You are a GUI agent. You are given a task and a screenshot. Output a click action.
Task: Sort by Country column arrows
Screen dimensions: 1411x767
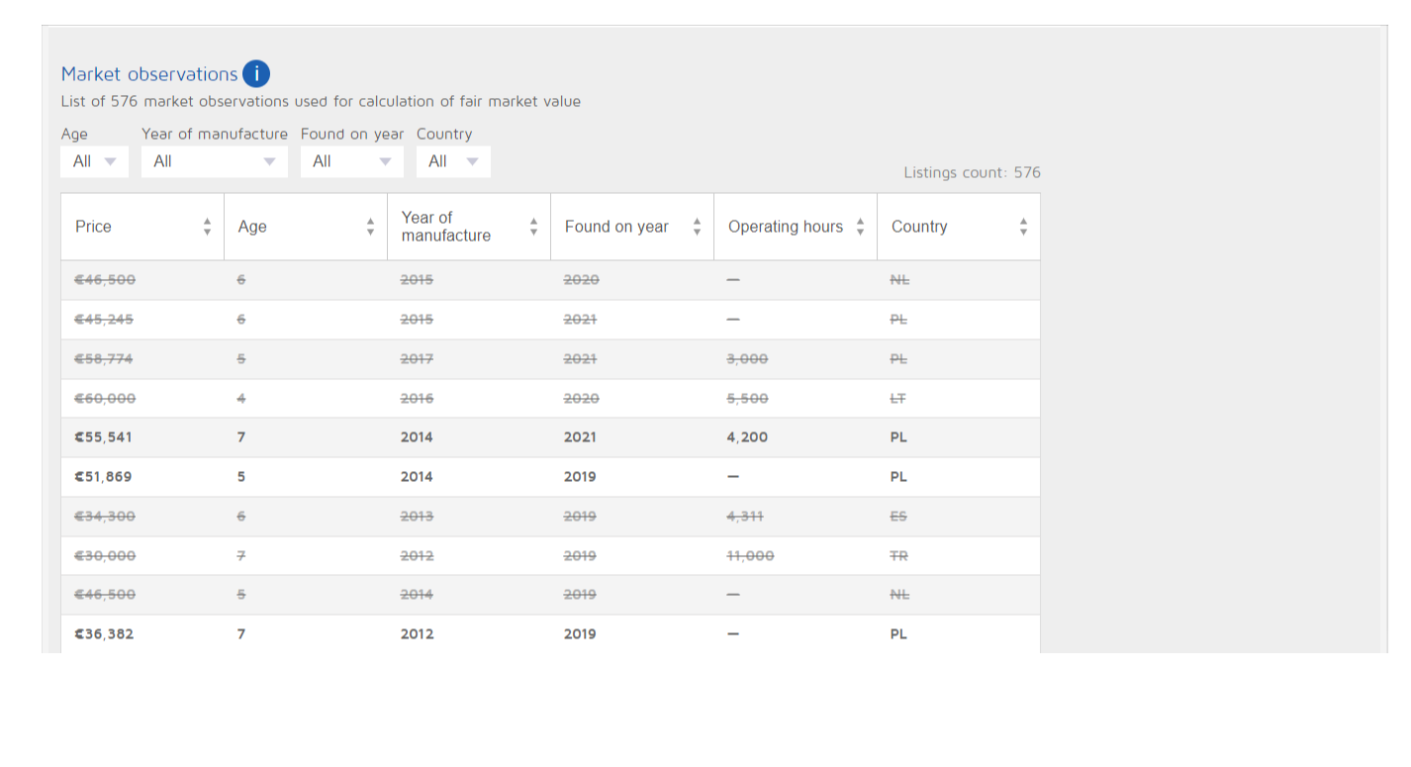pos(1023,227)
